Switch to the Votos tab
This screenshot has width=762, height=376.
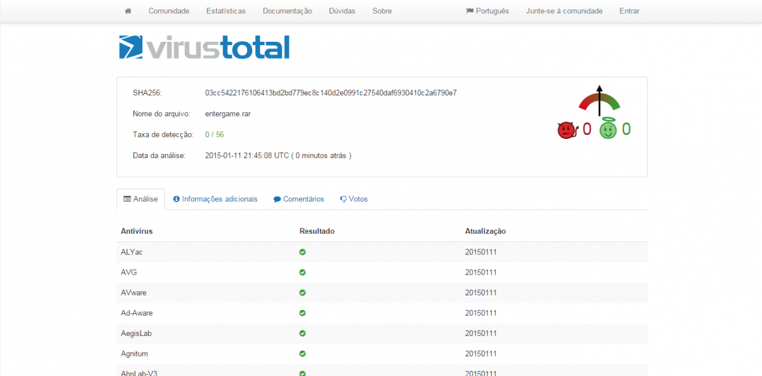coord(354,198)
